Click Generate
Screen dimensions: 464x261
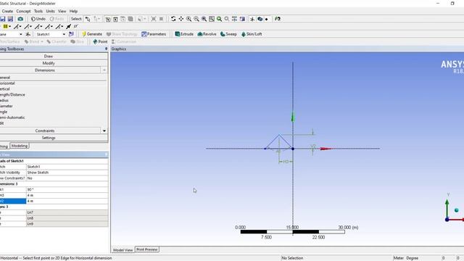[x=92, y=34]
